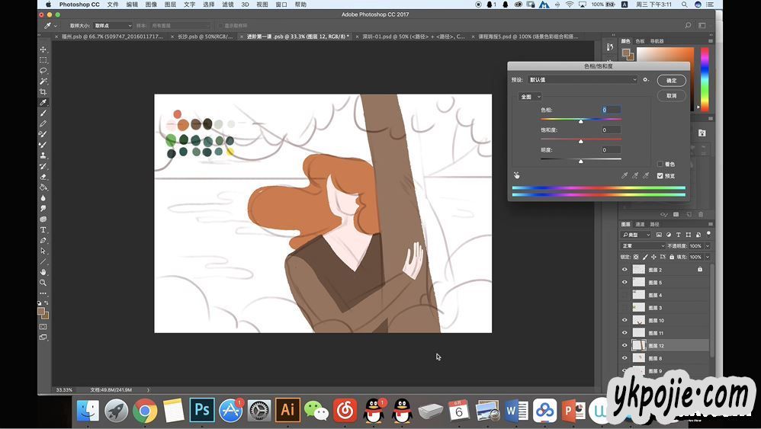Select the Crop tool
This screenshot has width=761, height=429.
point(43,91)
